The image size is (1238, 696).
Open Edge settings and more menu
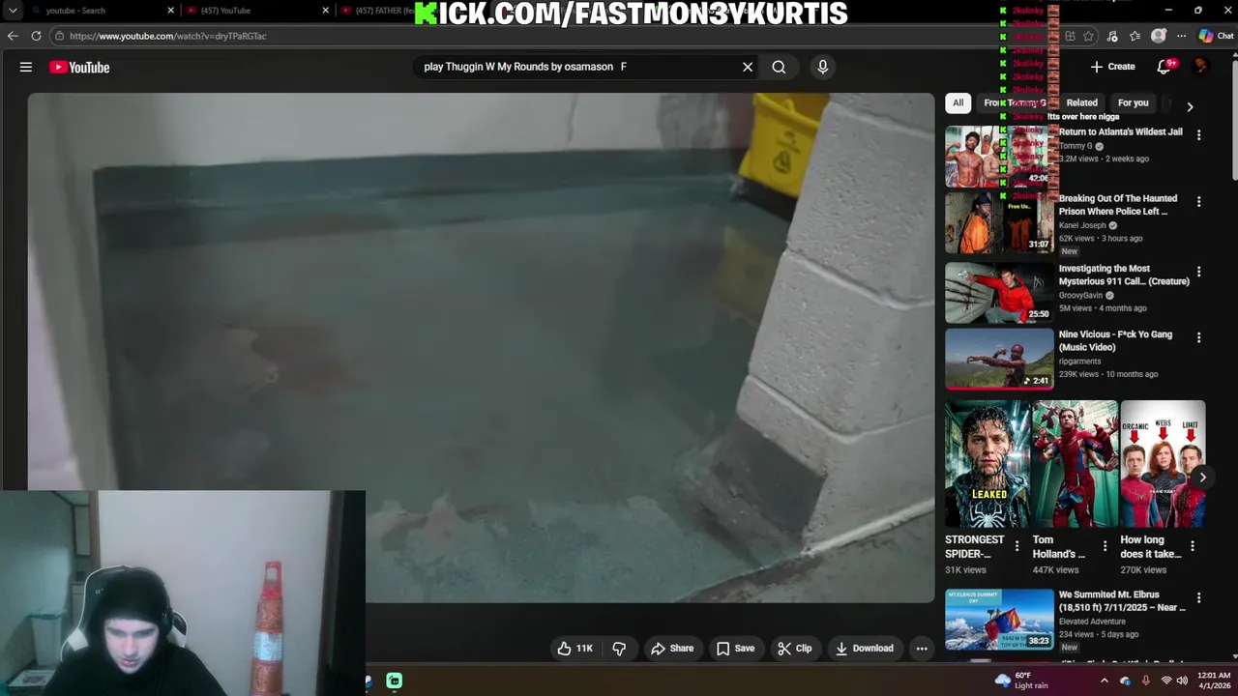point(1181,36)
